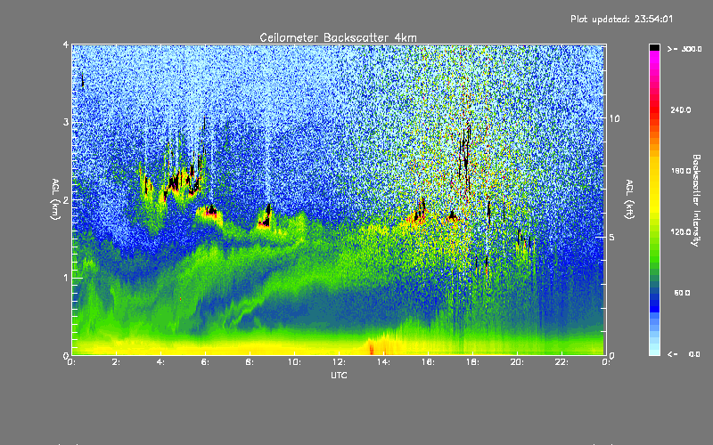Image resolution: width=713 pixels, height=445 pixels.
Task: Select the 'AGL (km)' left axis label
Action: [55, 199]
